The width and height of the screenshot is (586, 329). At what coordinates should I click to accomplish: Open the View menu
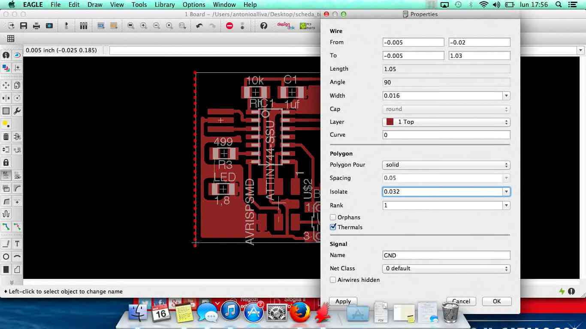(117, 5)
